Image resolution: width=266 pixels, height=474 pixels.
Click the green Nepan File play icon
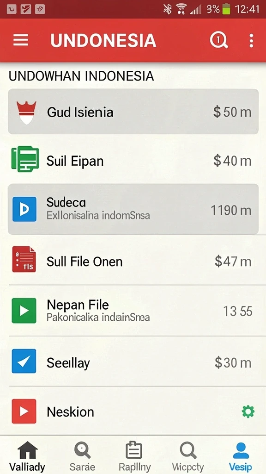[24, 311]
